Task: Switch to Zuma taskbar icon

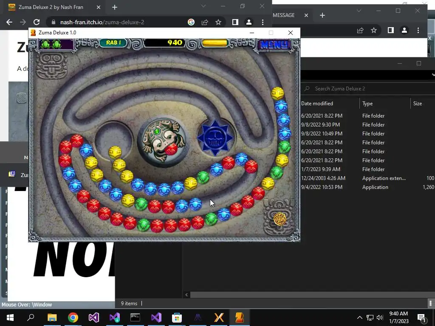Action: 240,318
